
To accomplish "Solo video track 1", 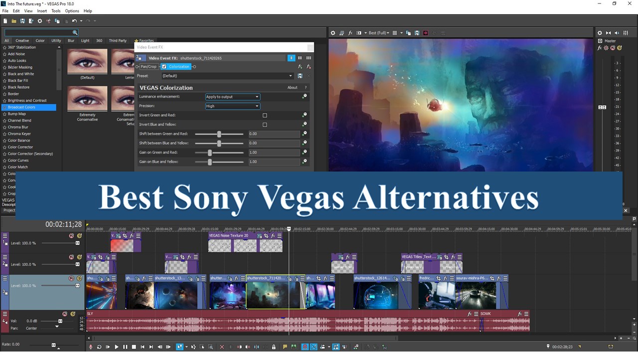I will coord(79,236).
